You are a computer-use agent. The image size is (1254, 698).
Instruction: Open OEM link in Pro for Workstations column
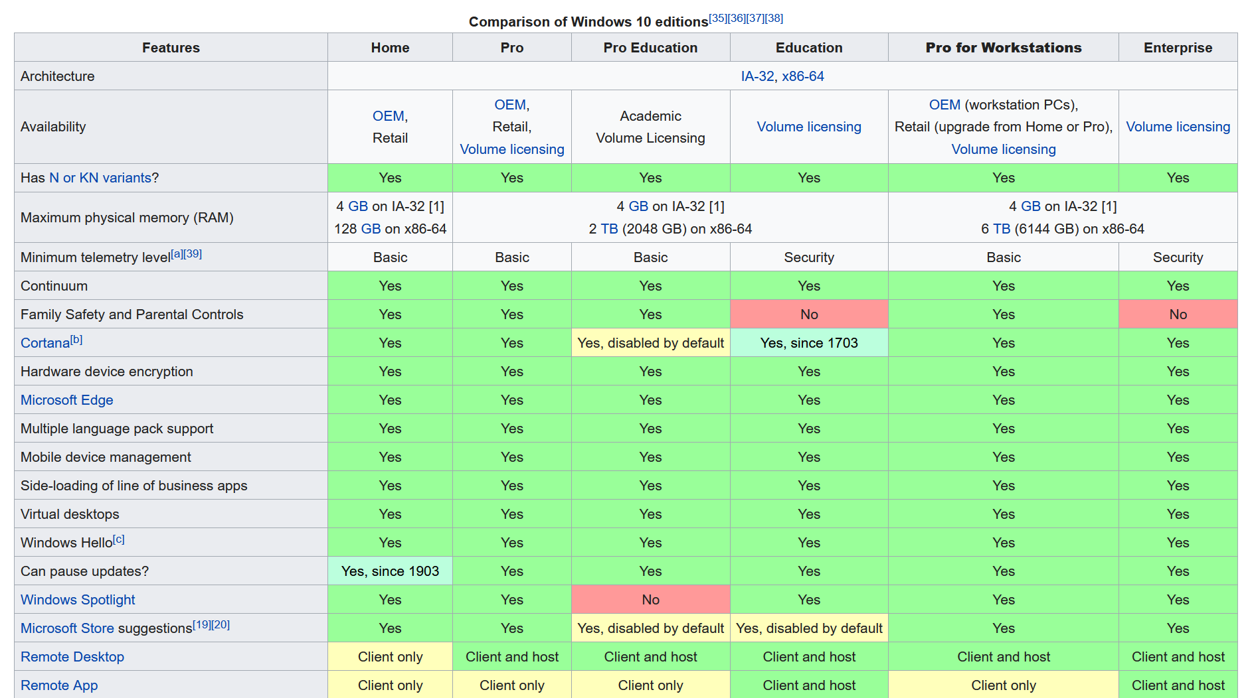coord(944,105)
